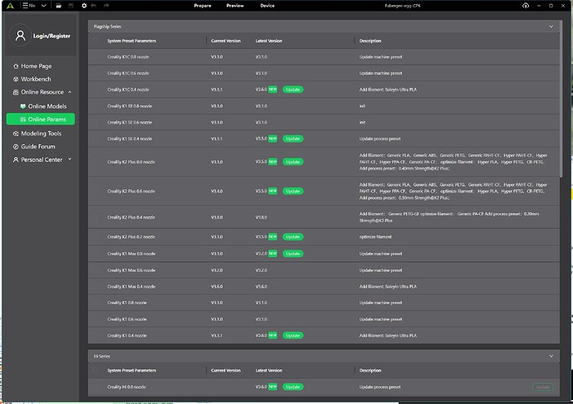Click Hi Series 'Description' column header
This screenshot has height=404, width=573.
[370, 371]
